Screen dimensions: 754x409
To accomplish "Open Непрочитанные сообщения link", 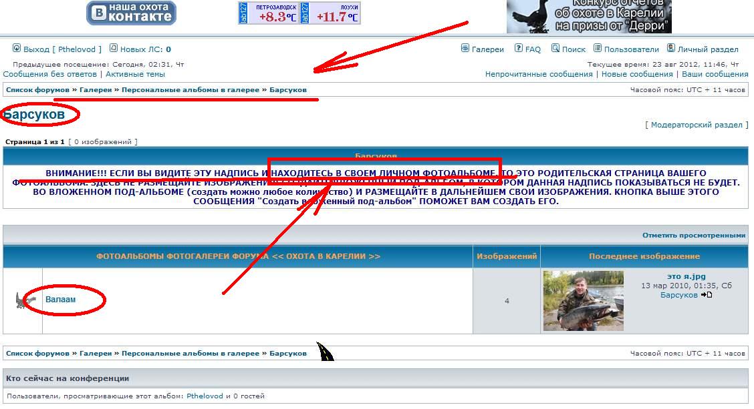I will [539, 74].
